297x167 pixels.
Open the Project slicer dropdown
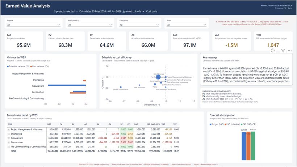tap(34, 25)
